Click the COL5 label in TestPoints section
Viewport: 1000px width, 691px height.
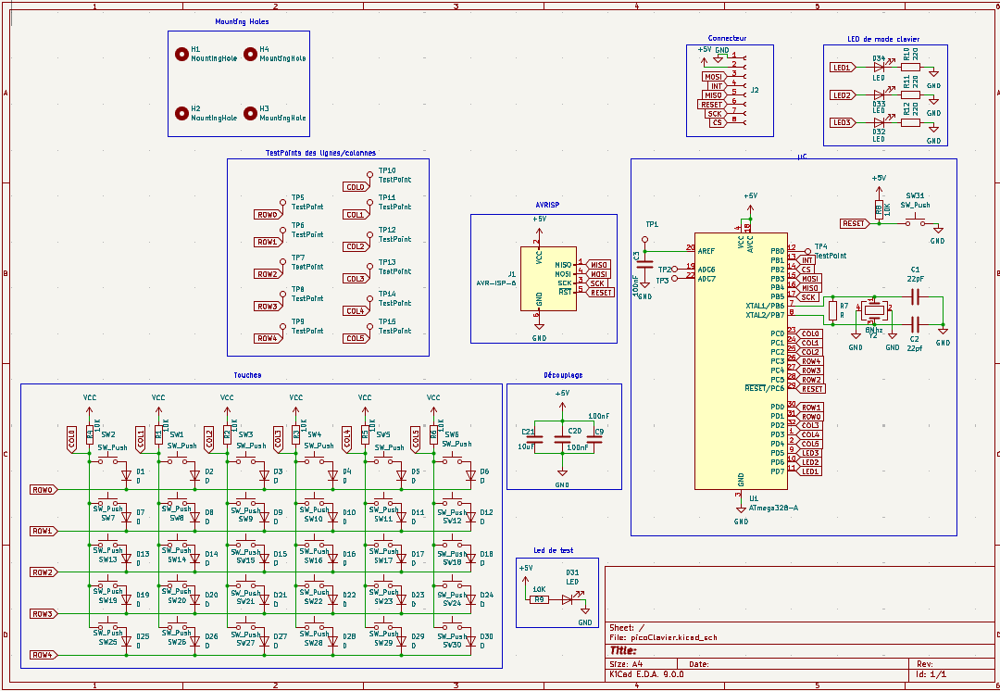coord(354,339)
